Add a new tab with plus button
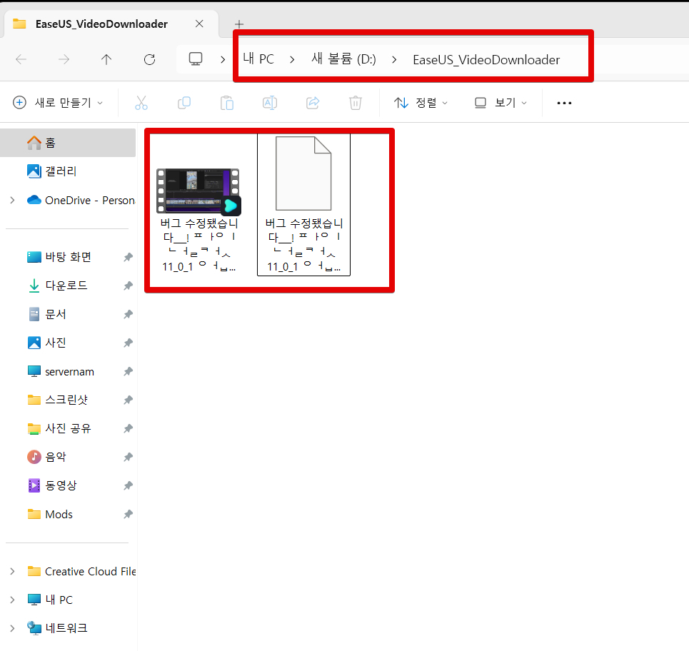Screen dimensions: 689x651 [x=239, y=24]
